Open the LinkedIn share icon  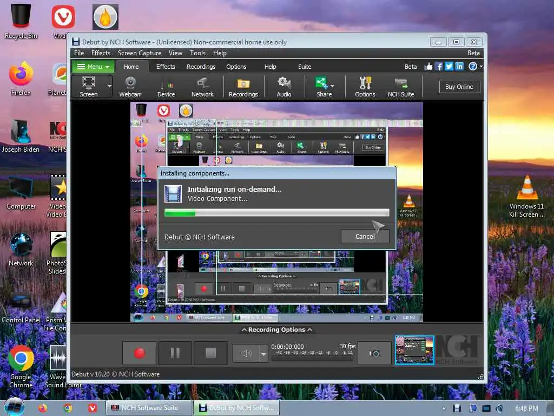click(459, 66)
